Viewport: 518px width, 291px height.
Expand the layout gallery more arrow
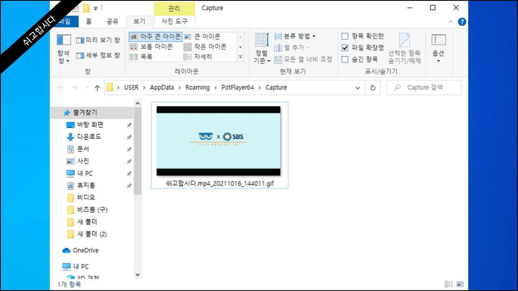240,57
